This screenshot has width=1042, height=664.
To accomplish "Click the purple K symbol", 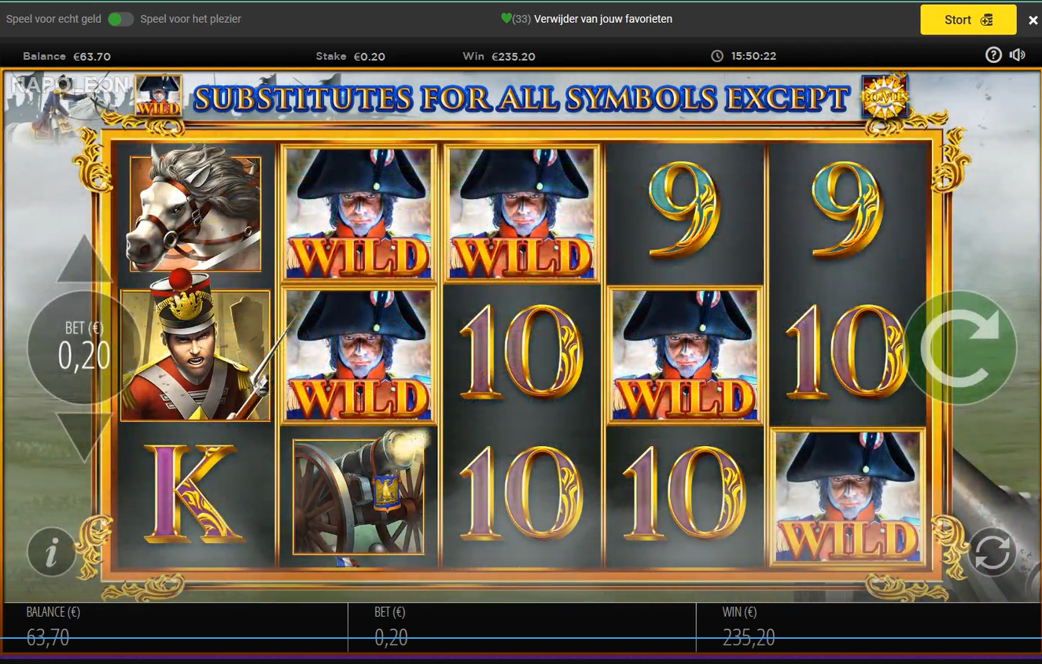I will tap(193, 493).
